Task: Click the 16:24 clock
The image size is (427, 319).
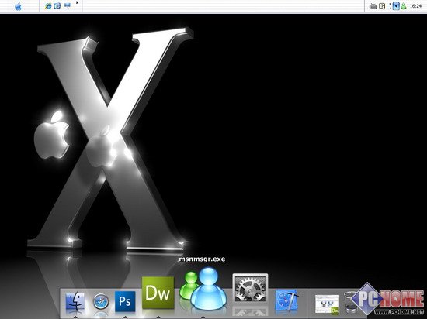Action: pyautogui.click(x=415, y=6)
